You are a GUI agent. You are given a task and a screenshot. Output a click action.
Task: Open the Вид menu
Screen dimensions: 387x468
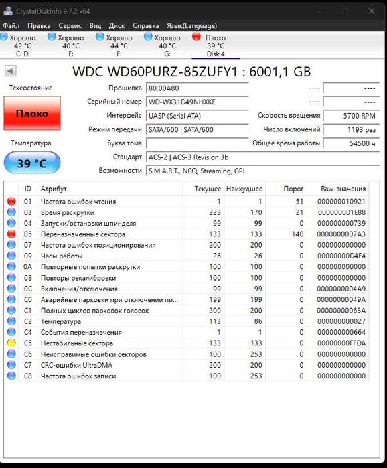95,26
